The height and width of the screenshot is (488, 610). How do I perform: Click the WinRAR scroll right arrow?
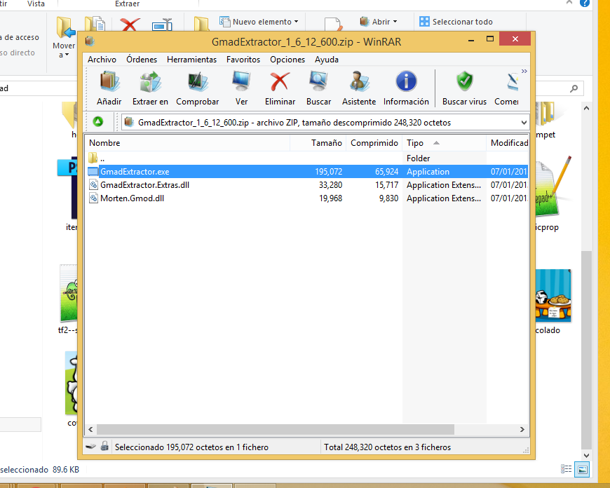[x=522, y=429]
